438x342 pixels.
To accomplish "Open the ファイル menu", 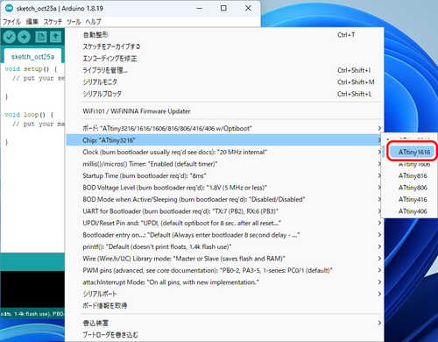I will tap(11, 22).
